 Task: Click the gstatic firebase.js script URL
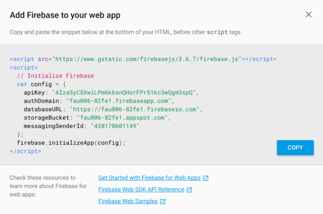click(x=147, y=59)
